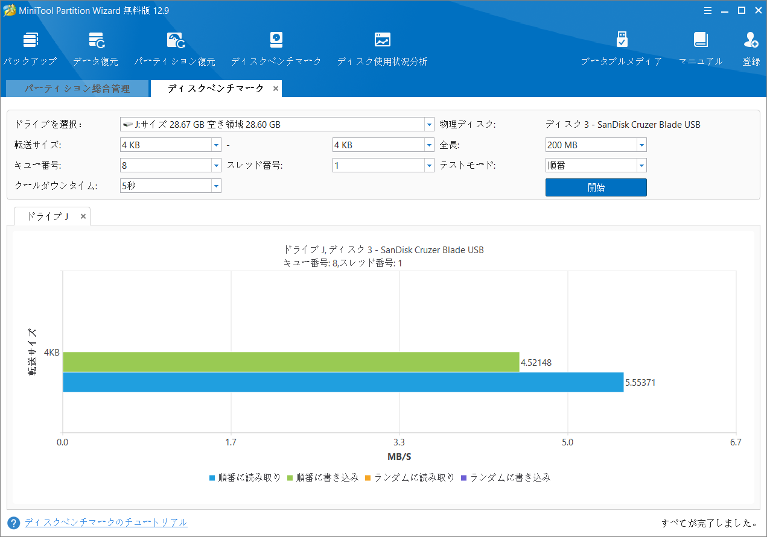Click the すべてが完了しました status text
The image size is (767, 537).
coord(710,523)
